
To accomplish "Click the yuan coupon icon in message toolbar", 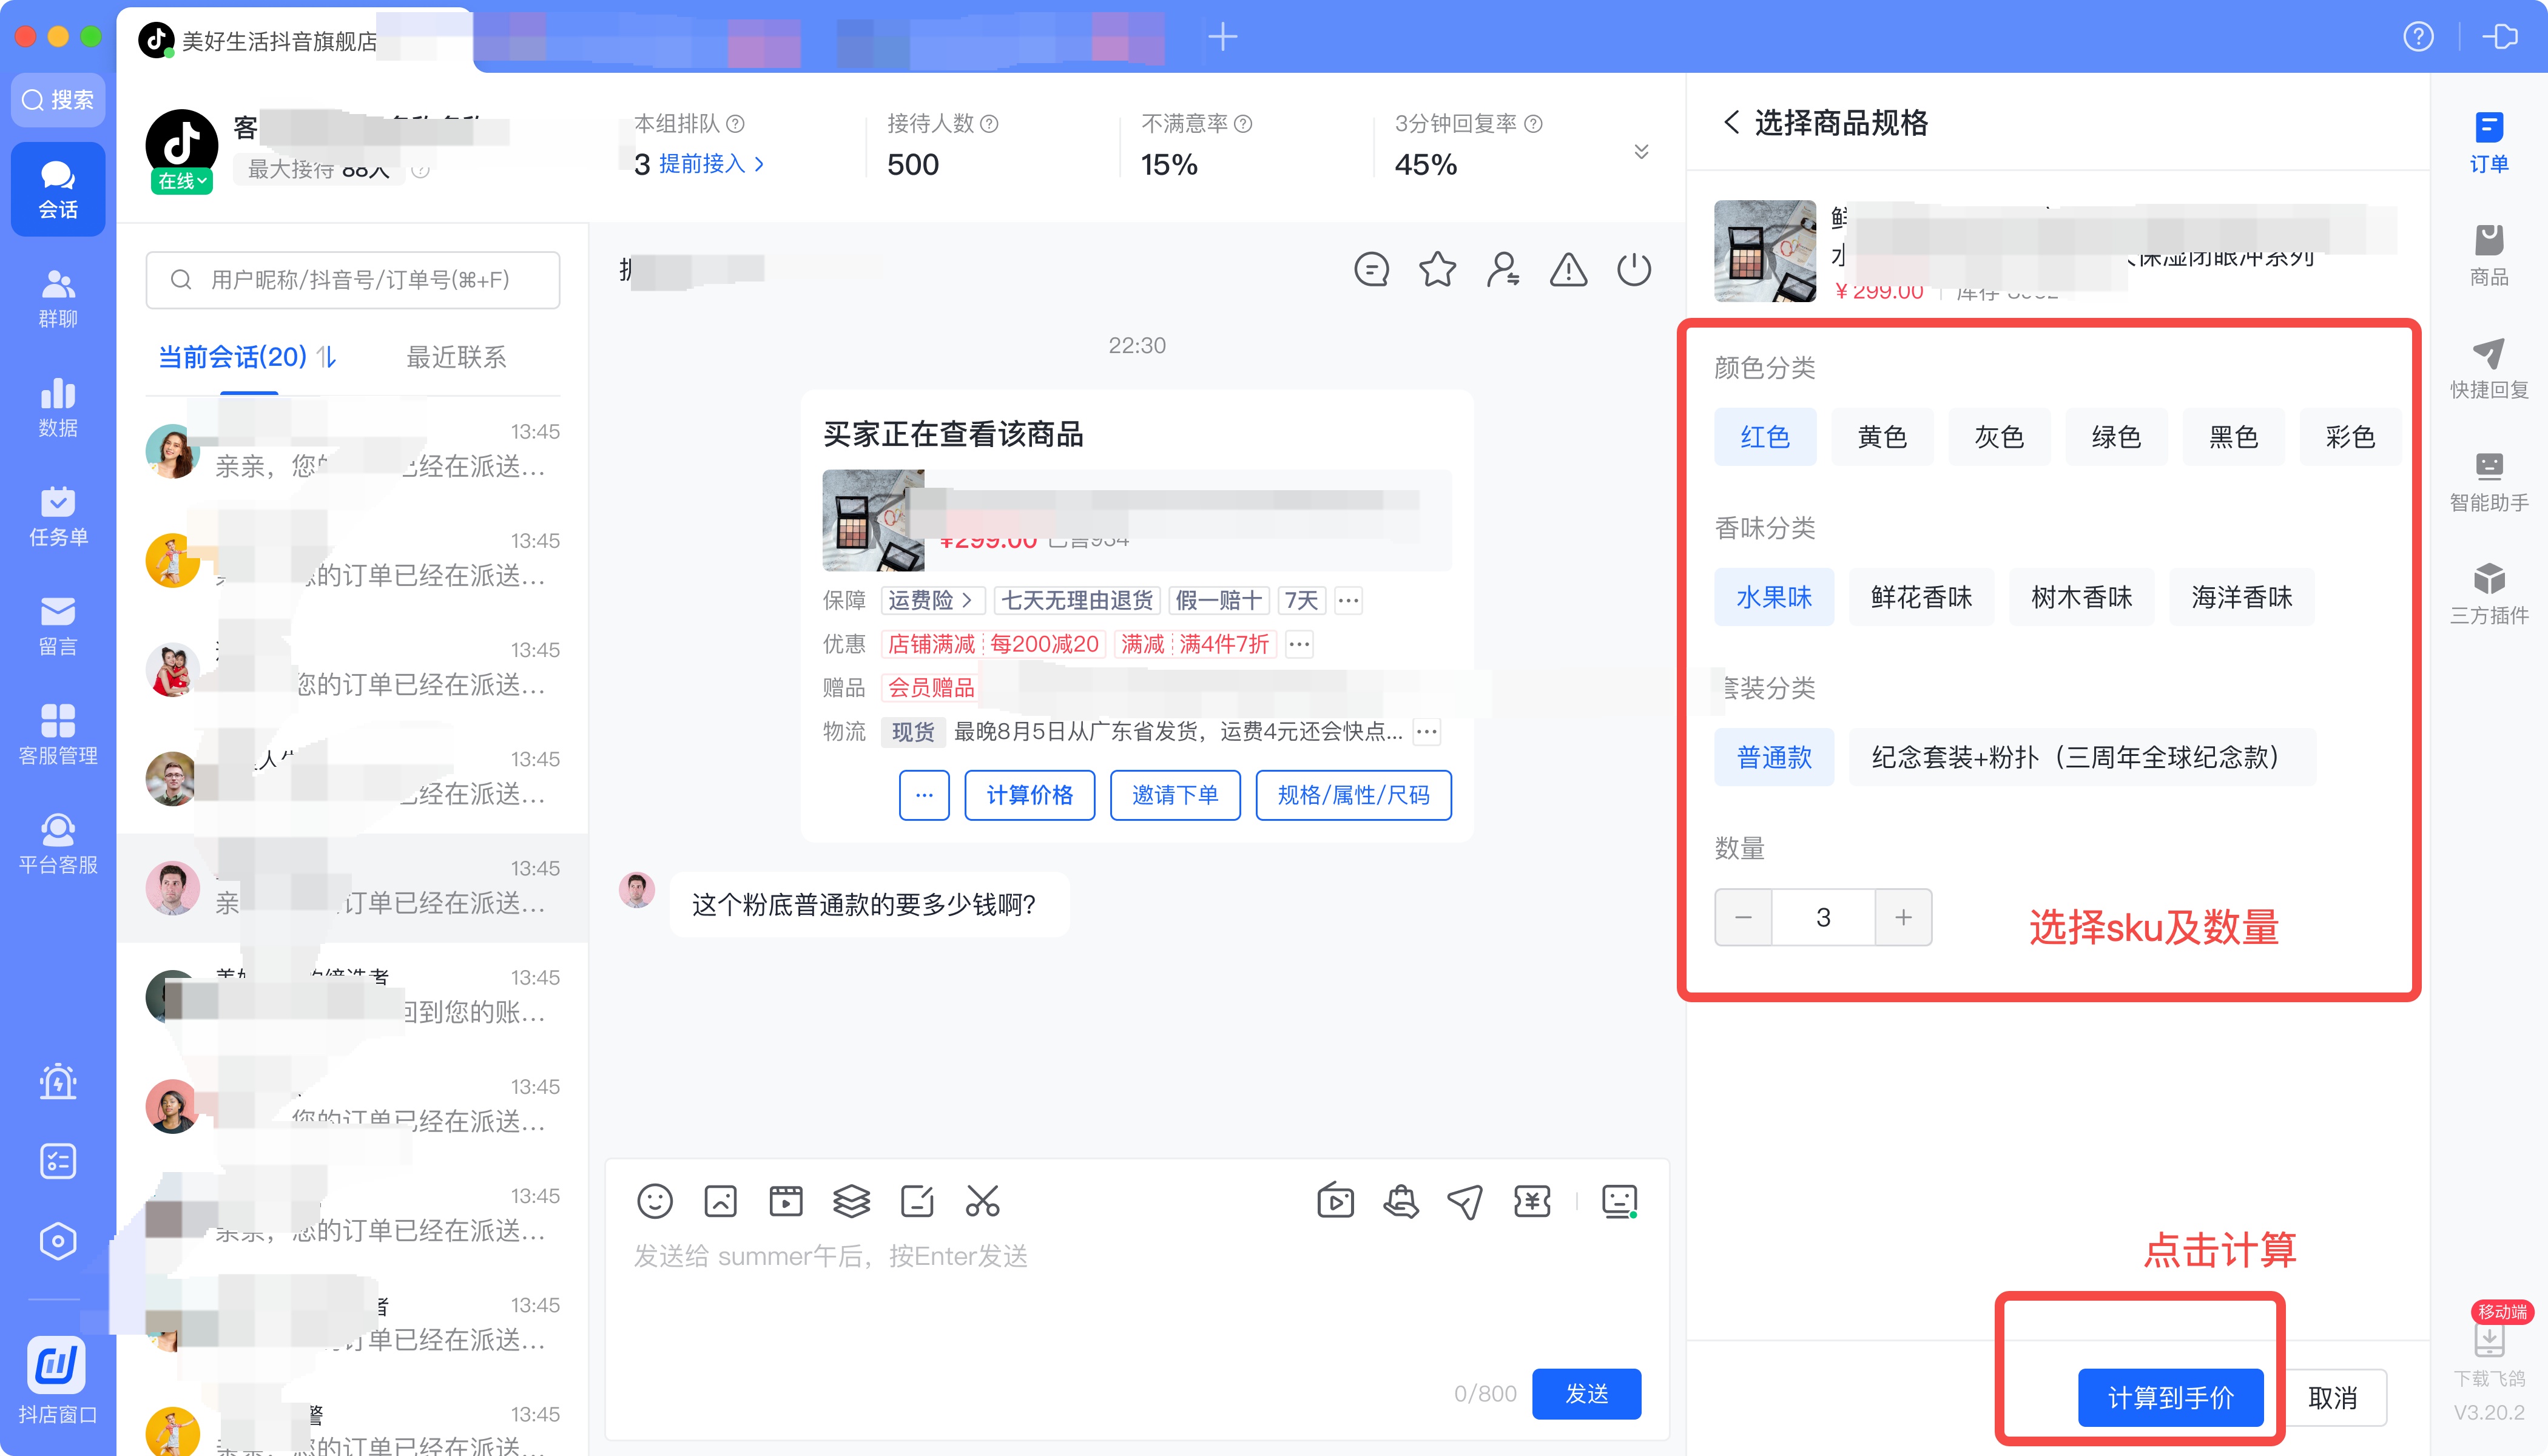I will pos(1531,1201).
